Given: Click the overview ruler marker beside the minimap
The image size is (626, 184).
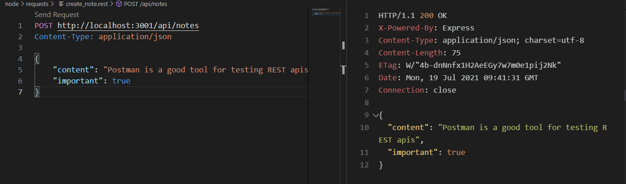Looking at the screenshot, I should [x=343, y=45].
